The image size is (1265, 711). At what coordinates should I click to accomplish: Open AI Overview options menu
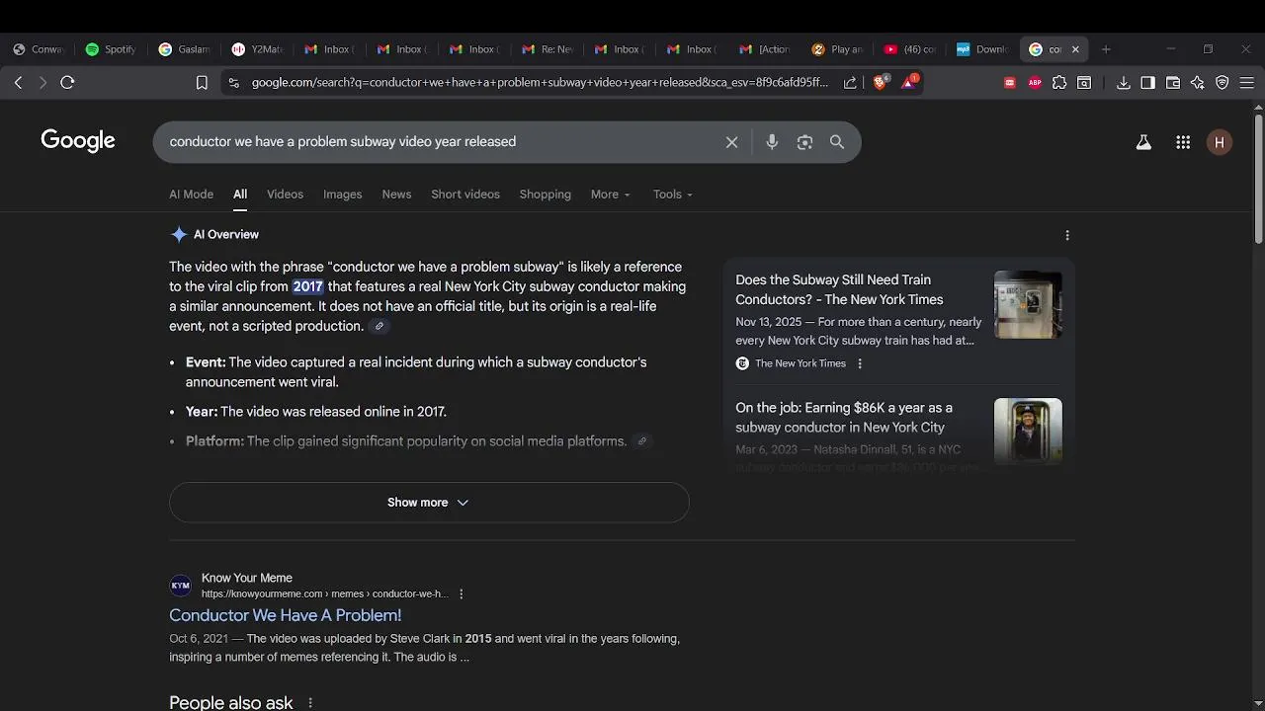pyautogui.click(x=1066, y=235)
